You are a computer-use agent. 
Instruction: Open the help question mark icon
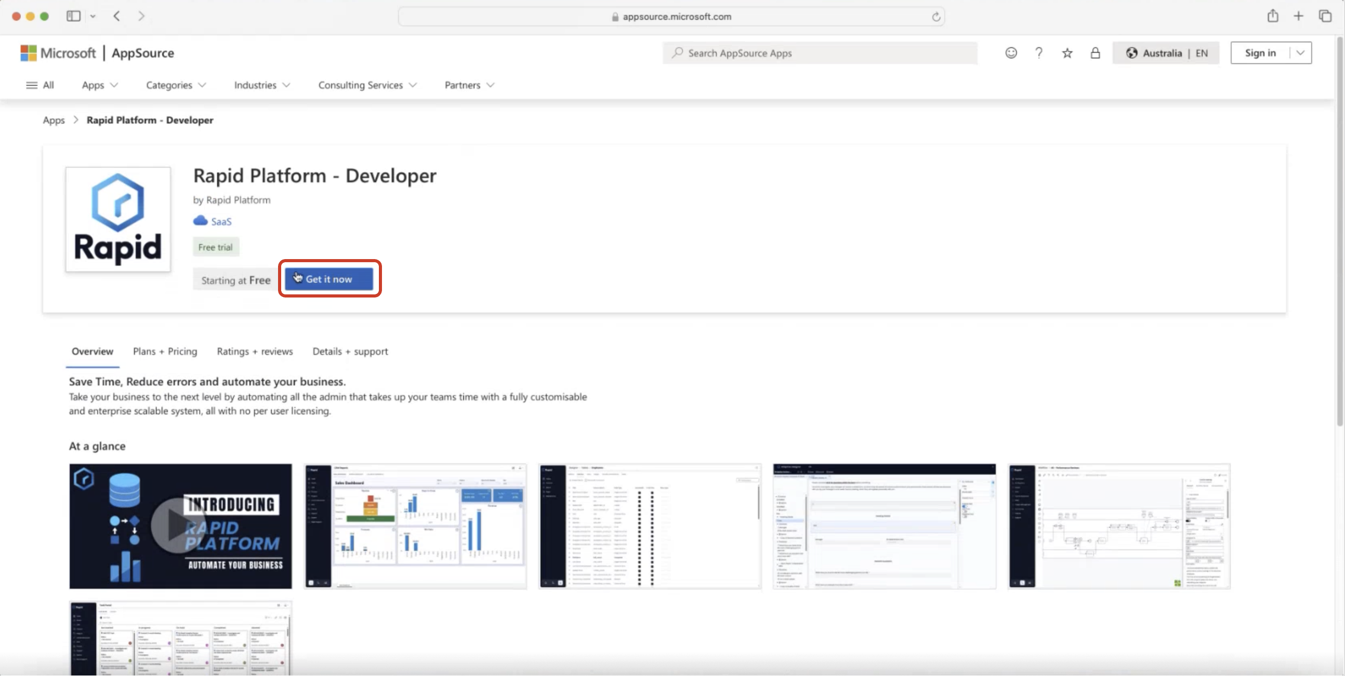tap(1038, 52)
